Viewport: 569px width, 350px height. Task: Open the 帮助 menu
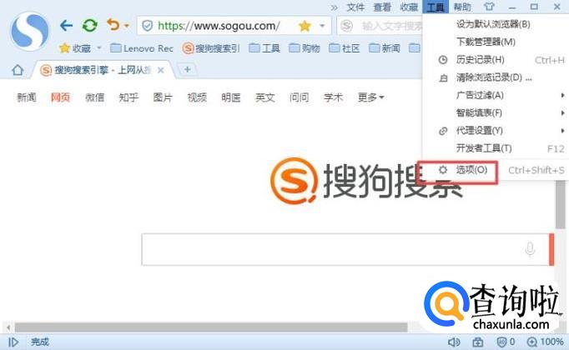(x=462, y=7)
